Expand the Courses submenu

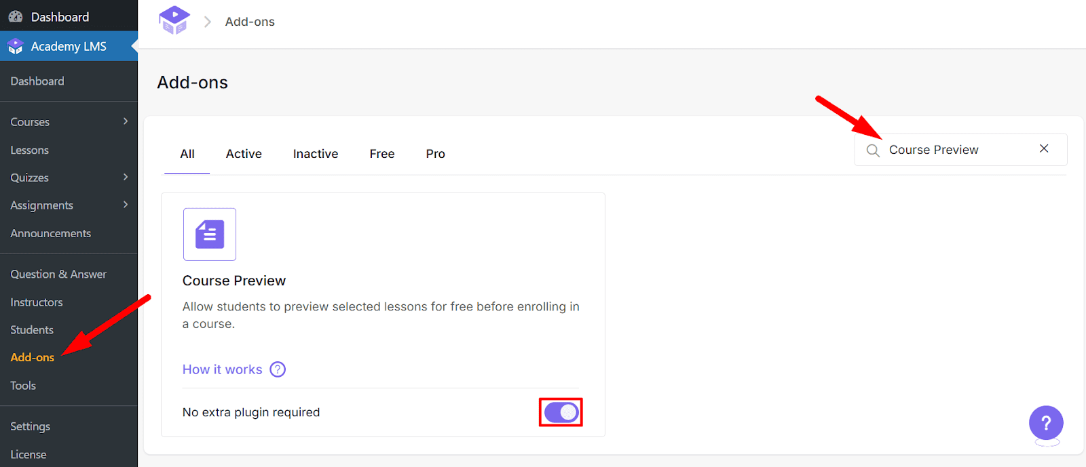click(x=126, y=122)
